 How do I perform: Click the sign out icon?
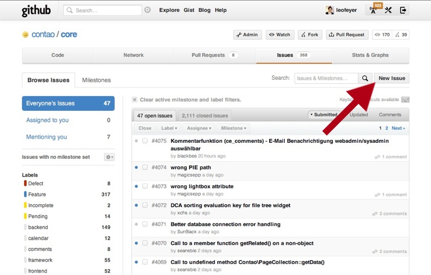tap(403, 11)
